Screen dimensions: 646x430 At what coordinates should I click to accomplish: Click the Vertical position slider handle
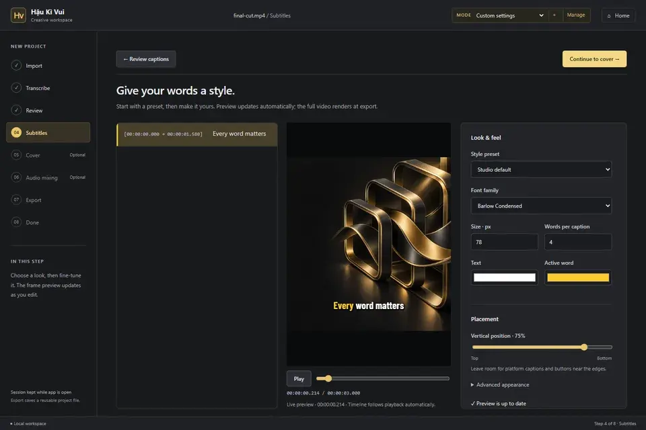pos(584,347)
